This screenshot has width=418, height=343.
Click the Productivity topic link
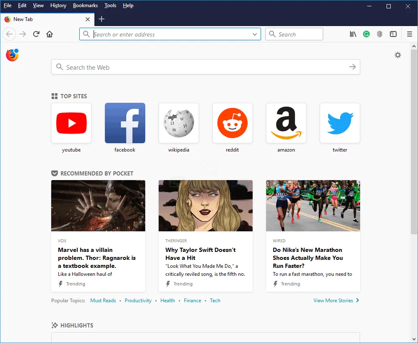[138, 300]
